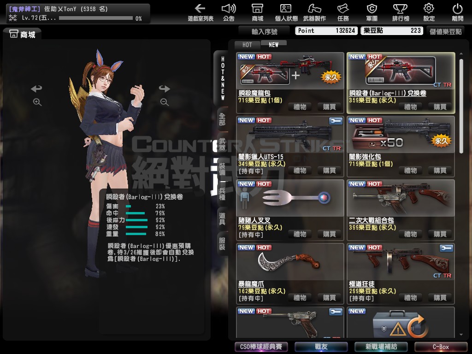Open missions (任務) icon
Screen dimensions: 472x354
pyautogui.click(x=343, y=12)
